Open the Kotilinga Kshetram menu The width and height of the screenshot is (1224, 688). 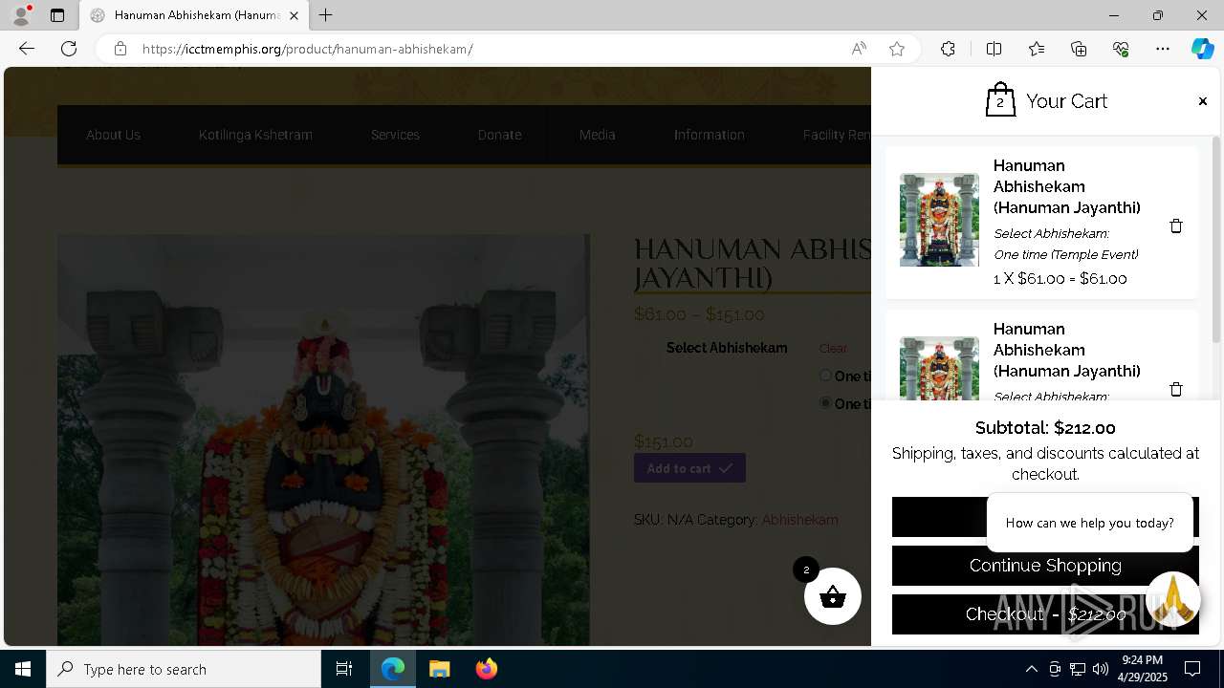[x=255, y=135]
